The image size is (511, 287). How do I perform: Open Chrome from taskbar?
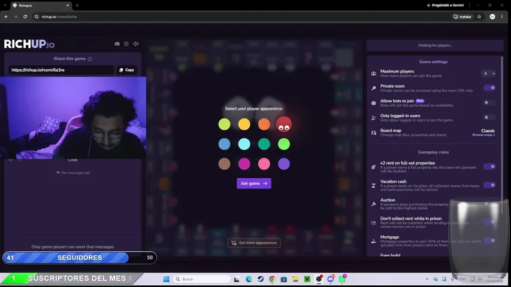(x=272, y=279)
